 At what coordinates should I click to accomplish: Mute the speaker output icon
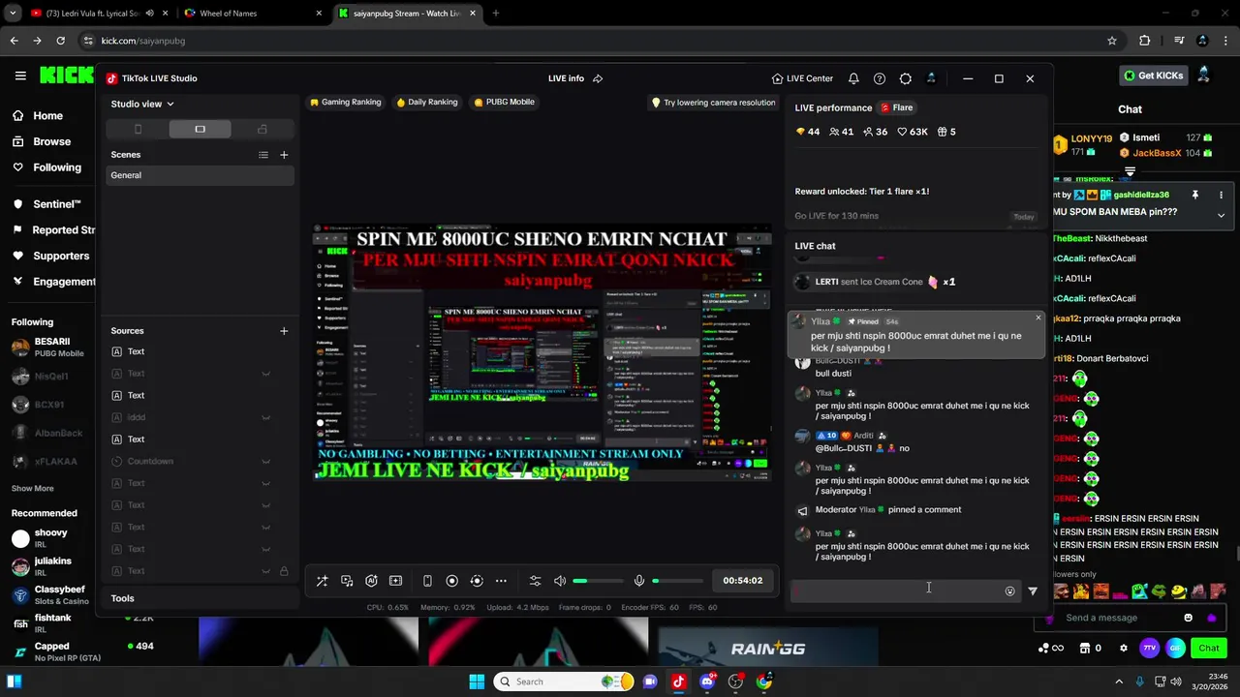pos(560,581)
